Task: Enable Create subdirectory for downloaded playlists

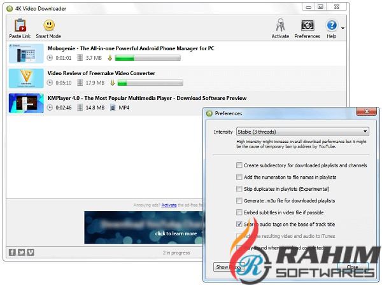Action: [239, 165]
